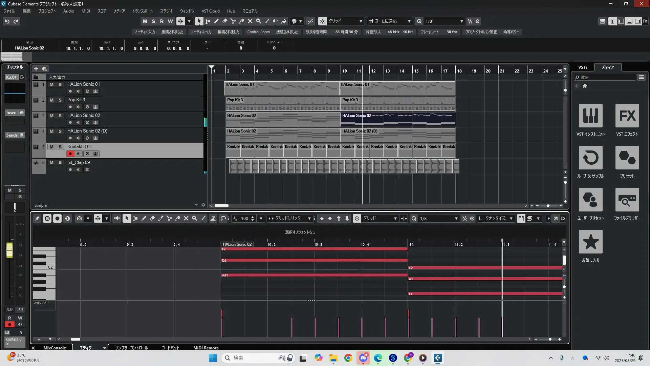Screen dimensions: 650x366
Task: Click the Undo button
Action: click(7, 21)
